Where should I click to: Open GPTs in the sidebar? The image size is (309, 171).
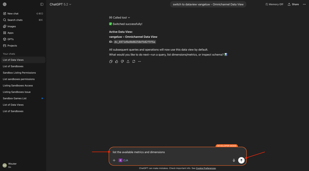tap(23, 39)
